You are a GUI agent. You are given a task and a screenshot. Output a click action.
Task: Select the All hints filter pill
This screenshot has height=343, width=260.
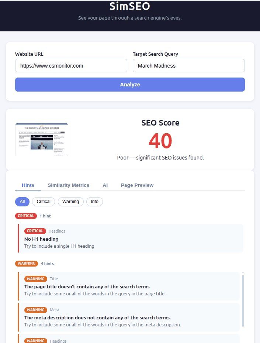[22, 202]
